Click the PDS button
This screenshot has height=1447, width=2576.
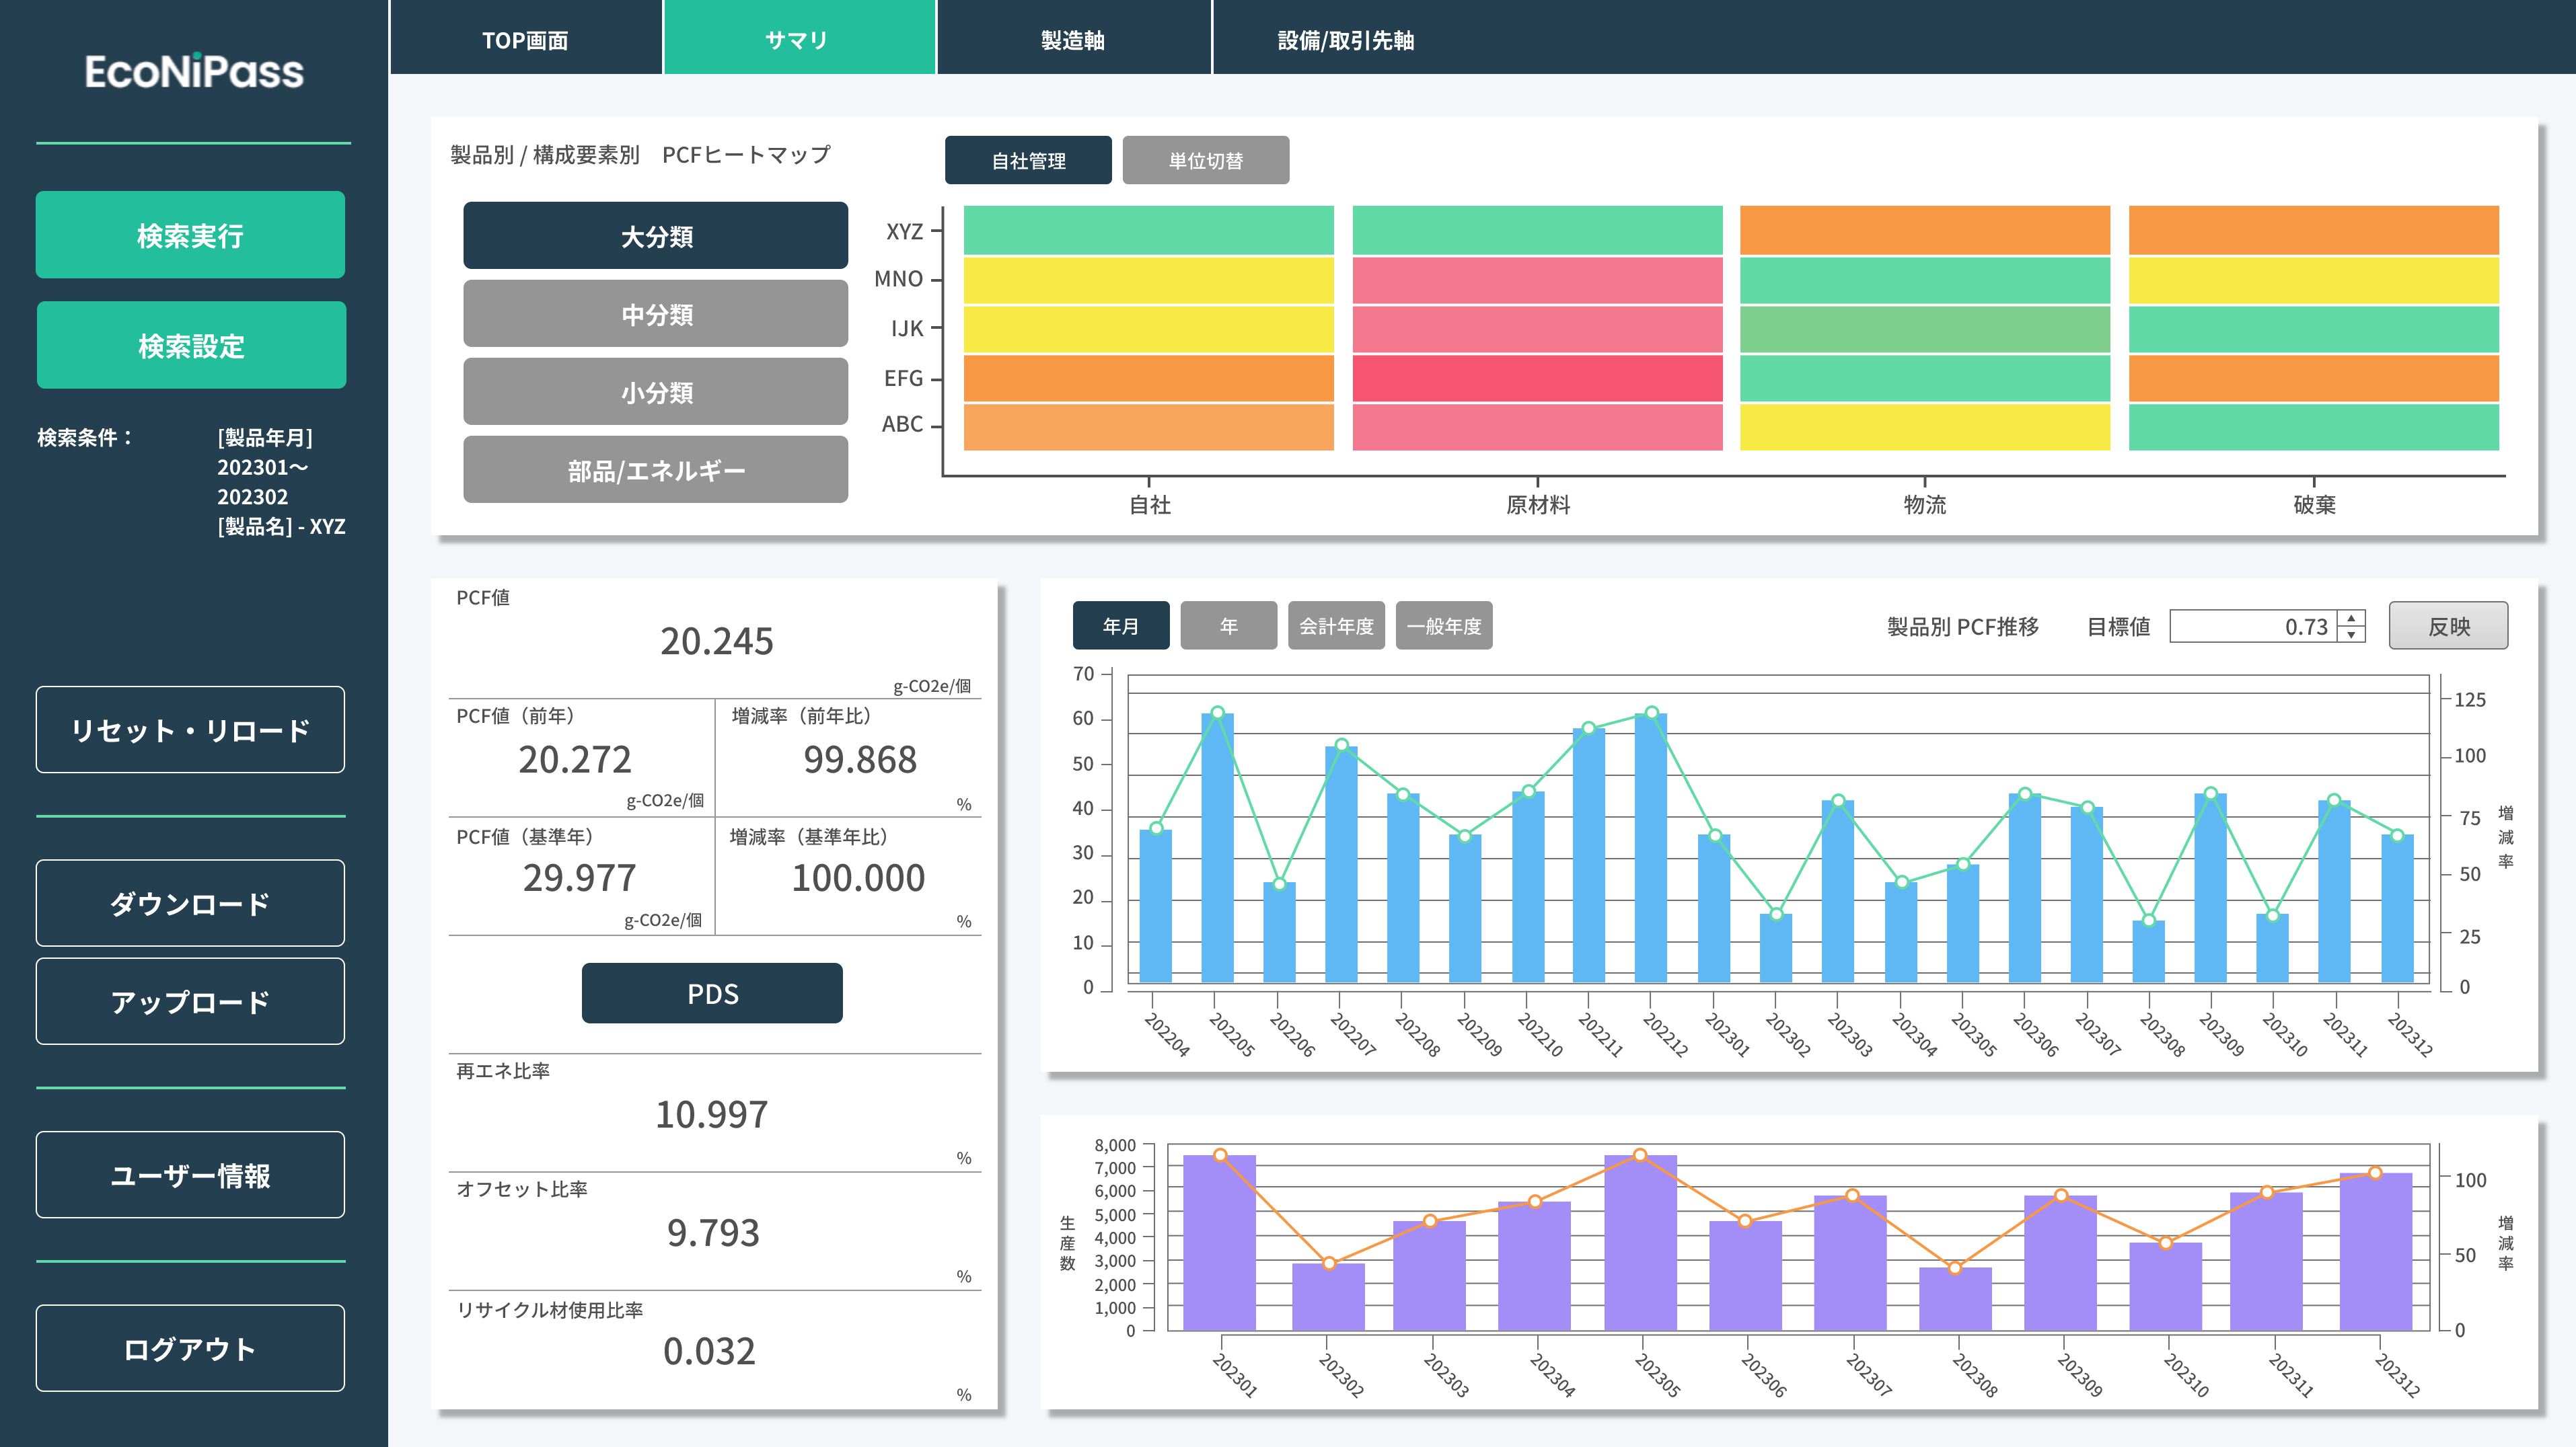point(711,993)
